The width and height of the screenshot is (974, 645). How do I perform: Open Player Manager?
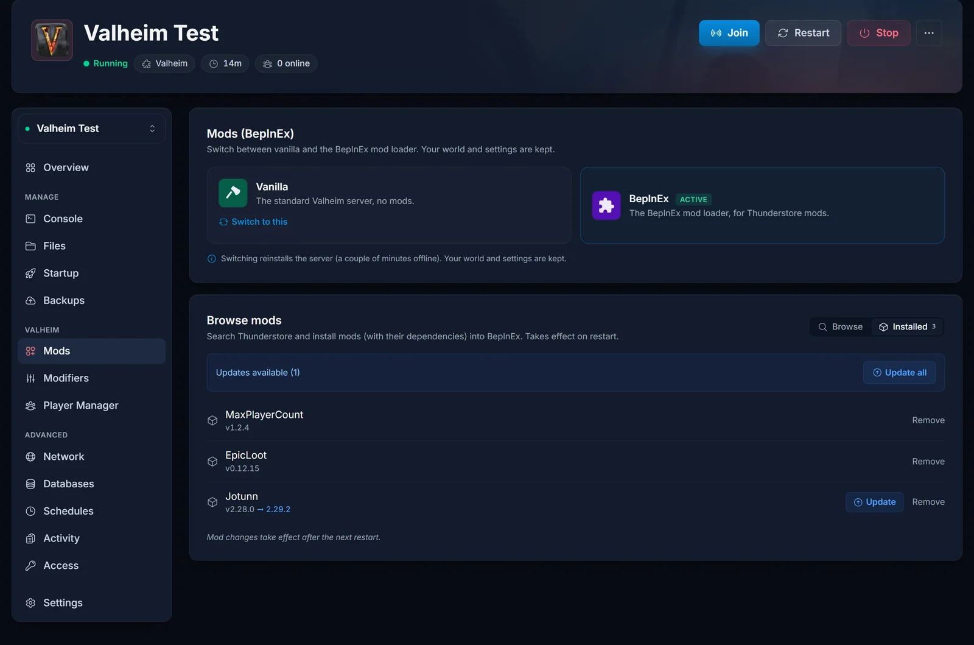(91, 406)
